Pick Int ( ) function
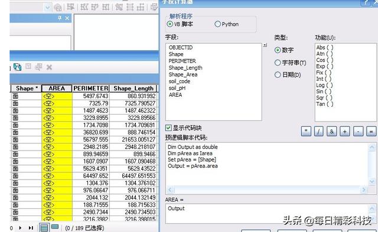This screenshot has height=232, width=378. point(324,79)
